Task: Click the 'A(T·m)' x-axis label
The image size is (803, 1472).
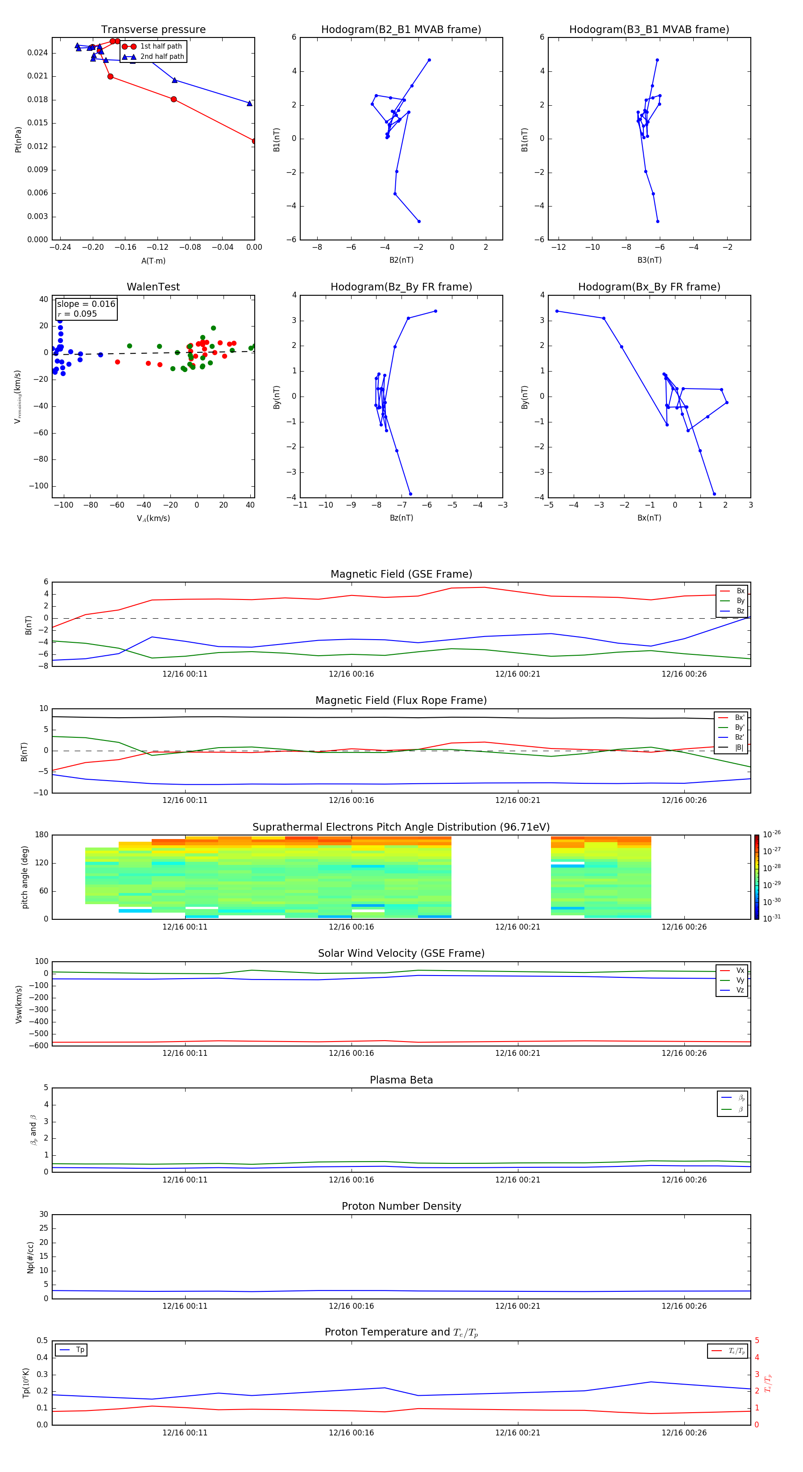Action: [x=153, y=261]
